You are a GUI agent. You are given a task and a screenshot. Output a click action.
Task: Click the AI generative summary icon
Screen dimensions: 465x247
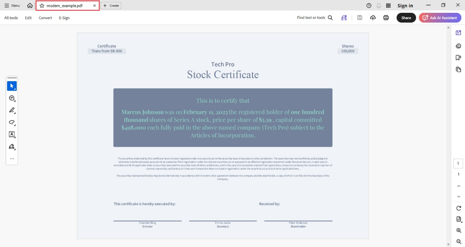coord(344,18)
